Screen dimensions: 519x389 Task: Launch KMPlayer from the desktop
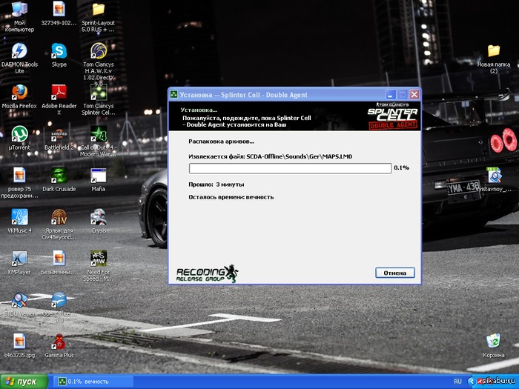pyautogui.click(x=19, y=259)
